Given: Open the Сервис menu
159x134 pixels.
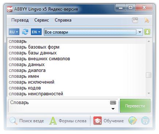Looking at the screenshot, I should (42, 20).
